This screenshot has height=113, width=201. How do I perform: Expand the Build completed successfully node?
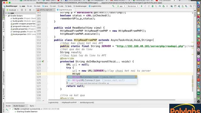10,109
